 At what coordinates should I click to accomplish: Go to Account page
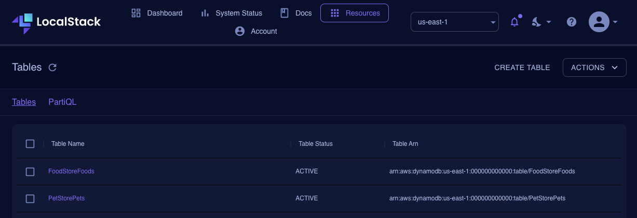point(256,31)
